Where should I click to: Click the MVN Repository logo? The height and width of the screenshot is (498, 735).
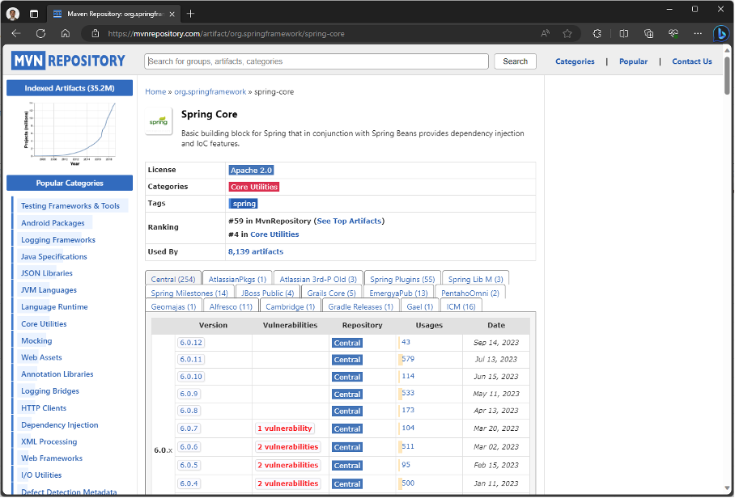tap(69, 61)
